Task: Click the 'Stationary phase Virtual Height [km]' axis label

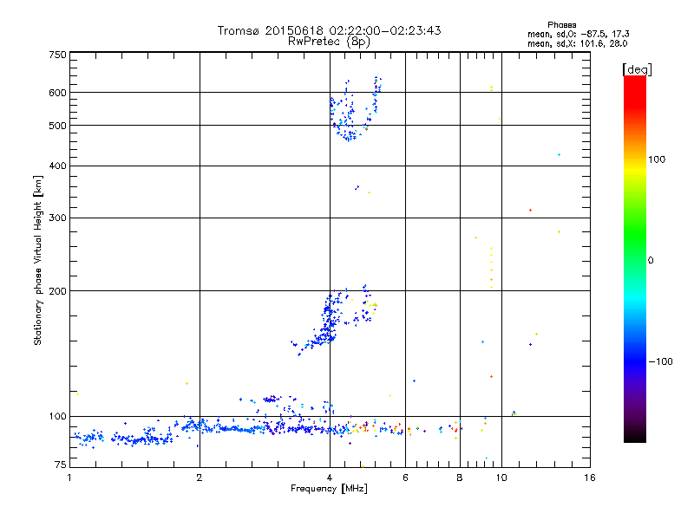Action: coord(37,260)
